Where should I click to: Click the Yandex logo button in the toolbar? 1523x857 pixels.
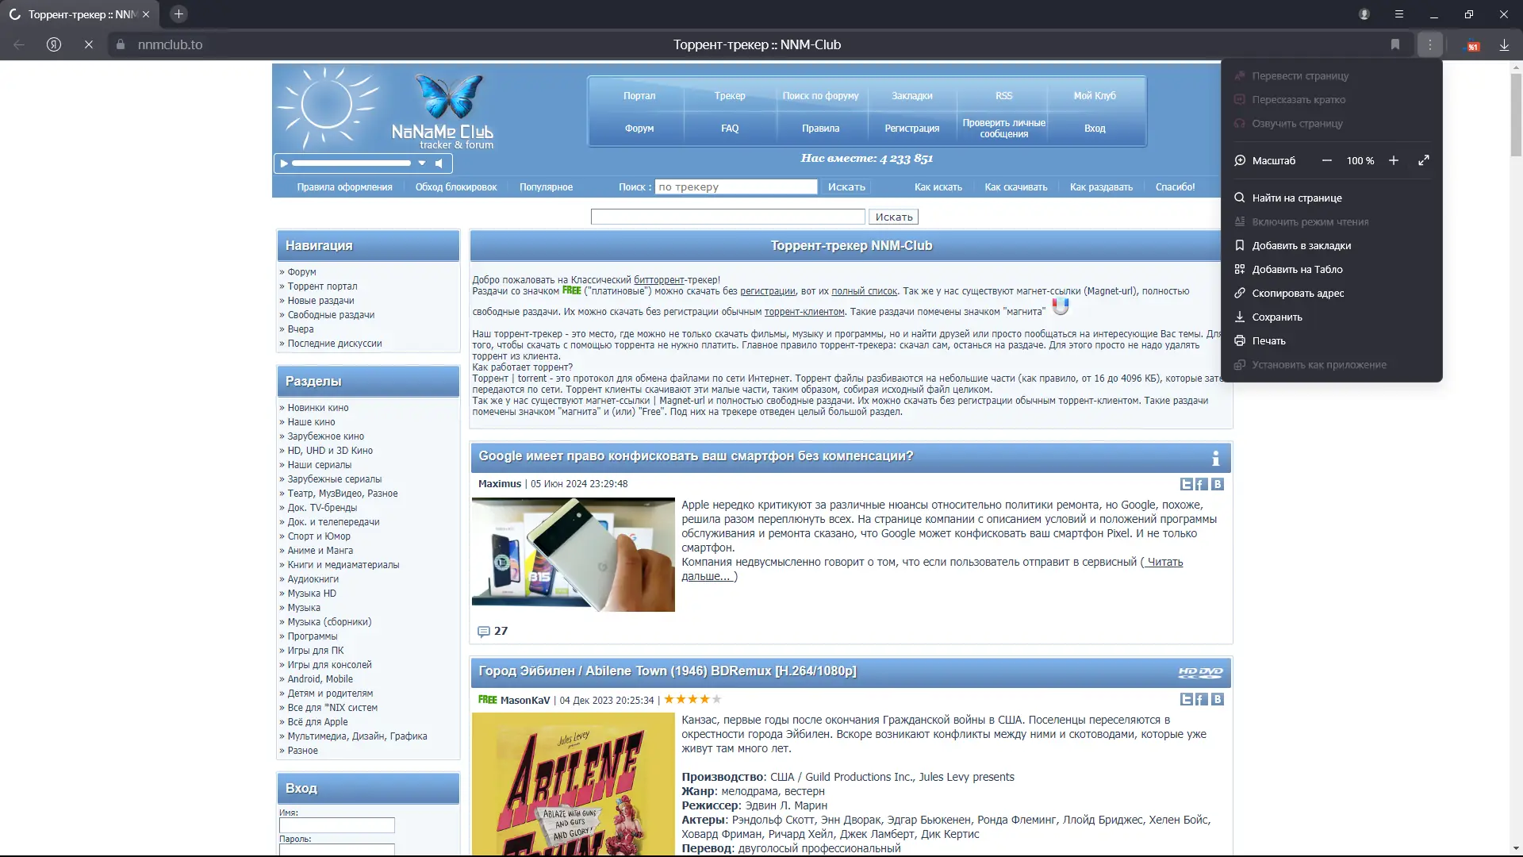pyautogui.click(x=54, y=45)
